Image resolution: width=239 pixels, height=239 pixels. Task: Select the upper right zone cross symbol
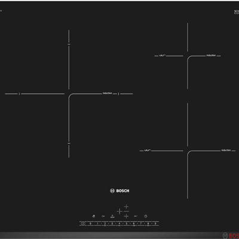point(126,207)
